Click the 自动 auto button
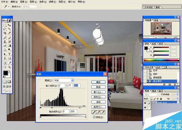 99,102
